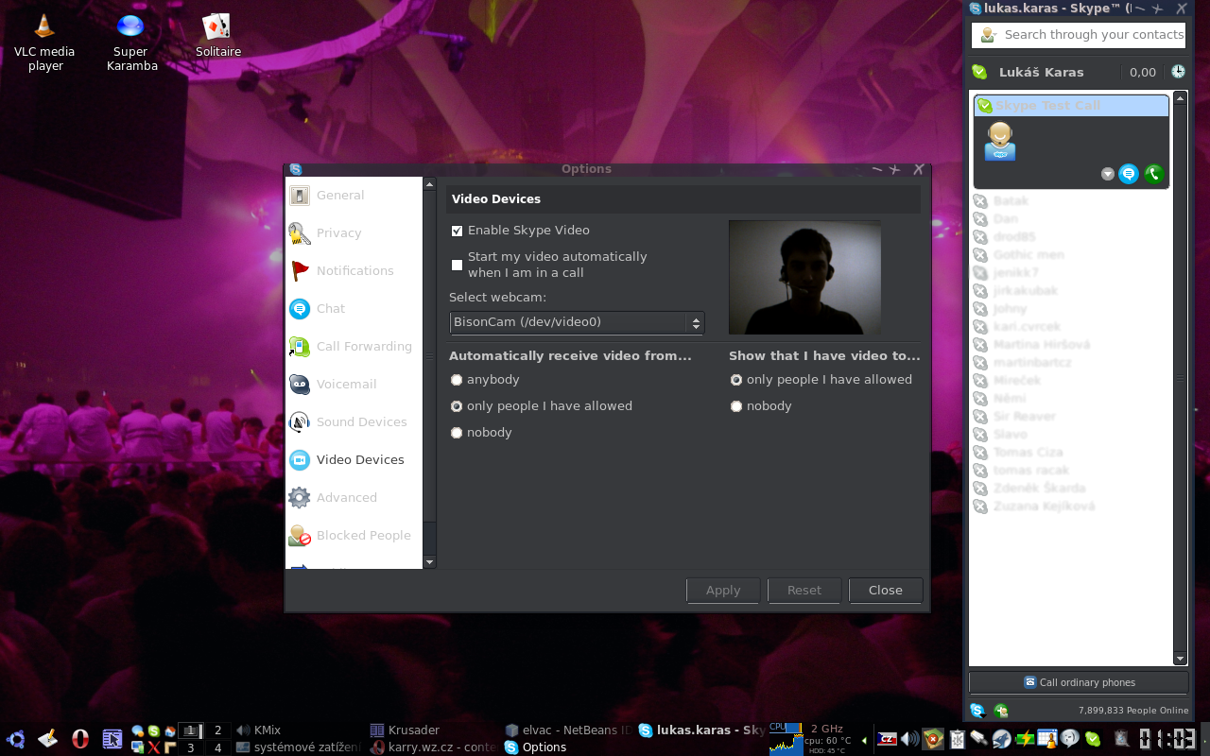1210x756 pixels.
Task: Select contact Zuzana Kejíková
Action: (x=1071, y=507)
